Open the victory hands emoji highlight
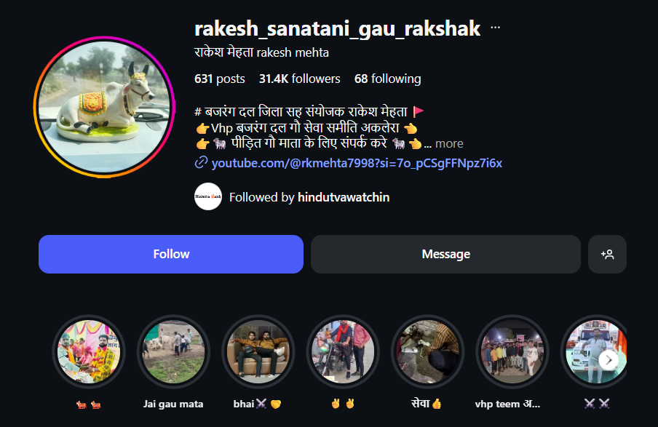Image resolution: width=658 pixels, height=427 pixels. point(343,351)
